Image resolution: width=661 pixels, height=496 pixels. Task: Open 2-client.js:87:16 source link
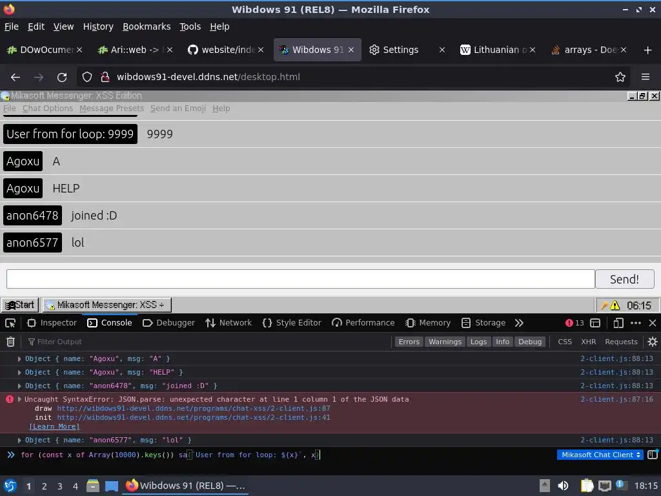(x=616, y=399)
